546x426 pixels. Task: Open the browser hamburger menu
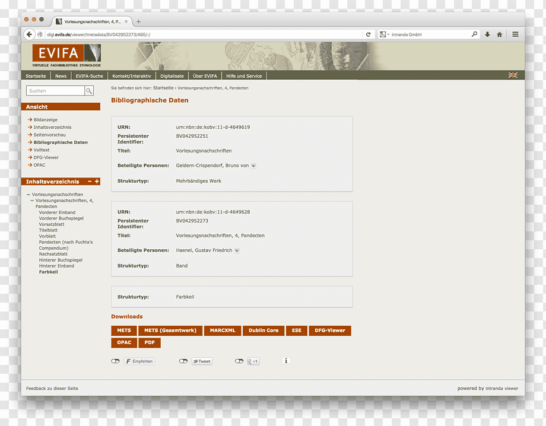(515, 34)
